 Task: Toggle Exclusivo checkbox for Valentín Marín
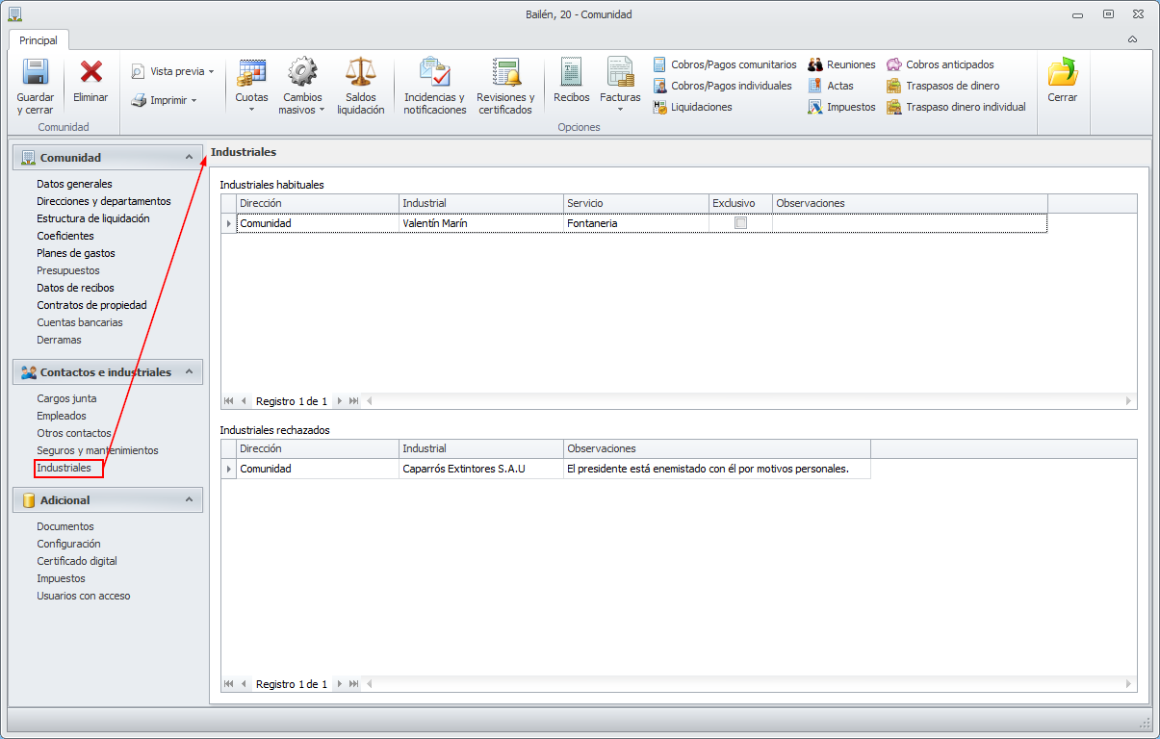pyautogui.click(x=740, y=223)
